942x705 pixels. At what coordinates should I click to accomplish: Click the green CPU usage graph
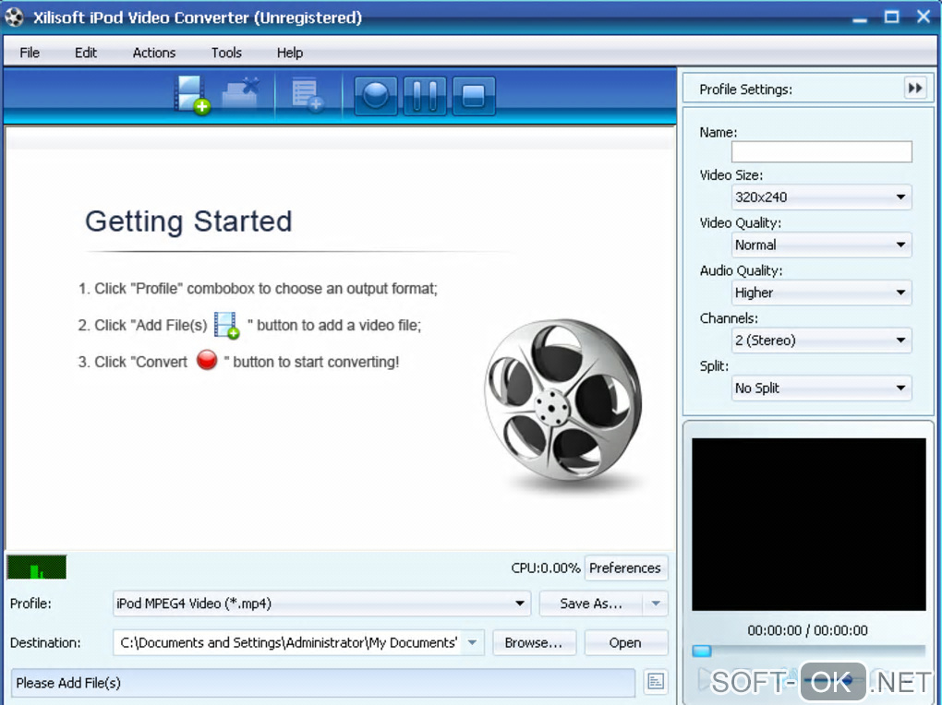coord(37,567)
